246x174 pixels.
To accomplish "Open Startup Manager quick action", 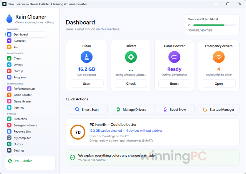I will 219,110.
